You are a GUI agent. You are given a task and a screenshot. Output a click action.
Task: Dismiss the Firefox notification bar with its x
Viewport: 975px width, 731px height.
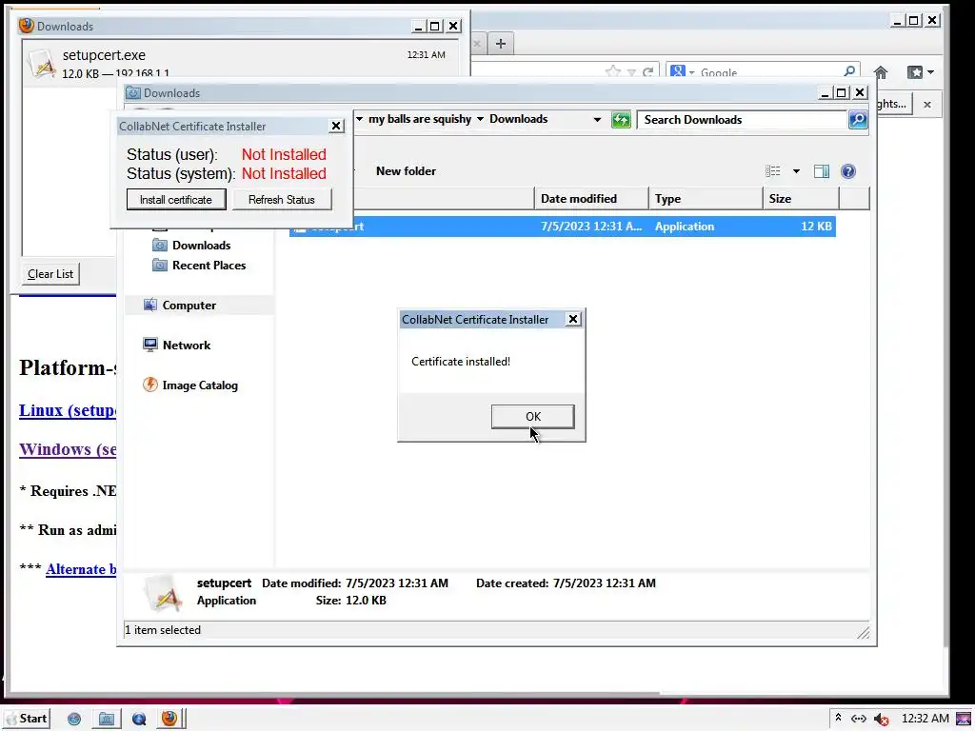point(927,105)
